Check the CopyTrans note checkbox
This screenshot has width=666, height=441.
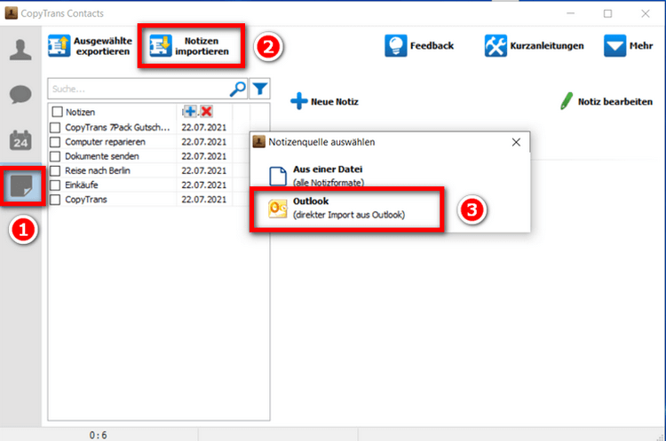click(x=55, y=200)
